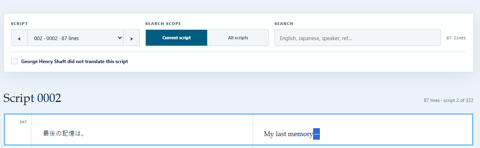Switch search scope to All scripts
This screenshot has height=148, width=480.
coord(238,38)
